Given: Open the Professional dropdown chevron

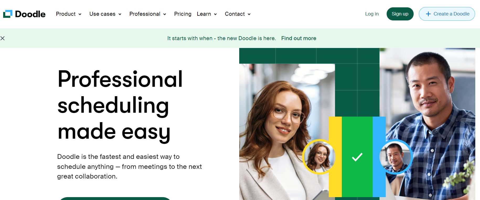Looking at the screenshot, I should tap(165, 14).
